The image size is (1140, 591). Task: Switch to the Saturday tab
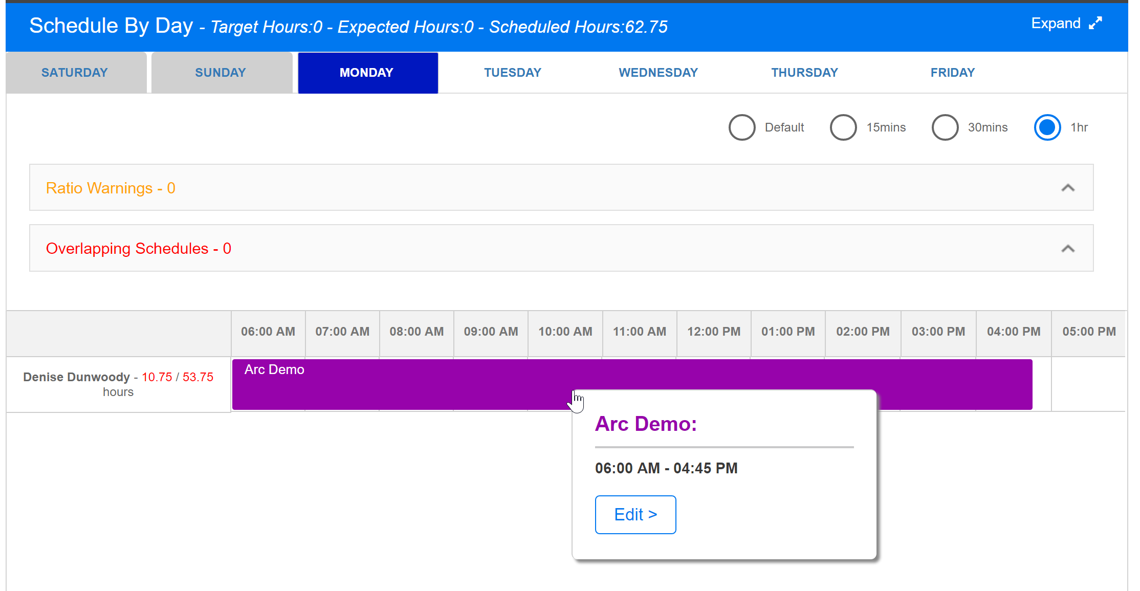click(x=75, y=73)
